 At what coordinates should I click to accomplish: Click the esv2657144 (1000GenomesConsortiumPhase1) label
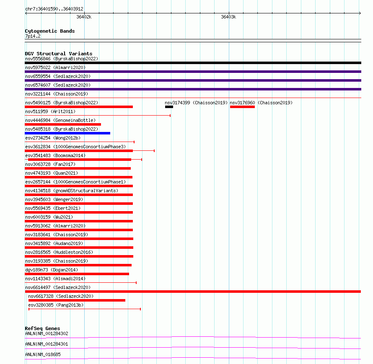point(75,182)
